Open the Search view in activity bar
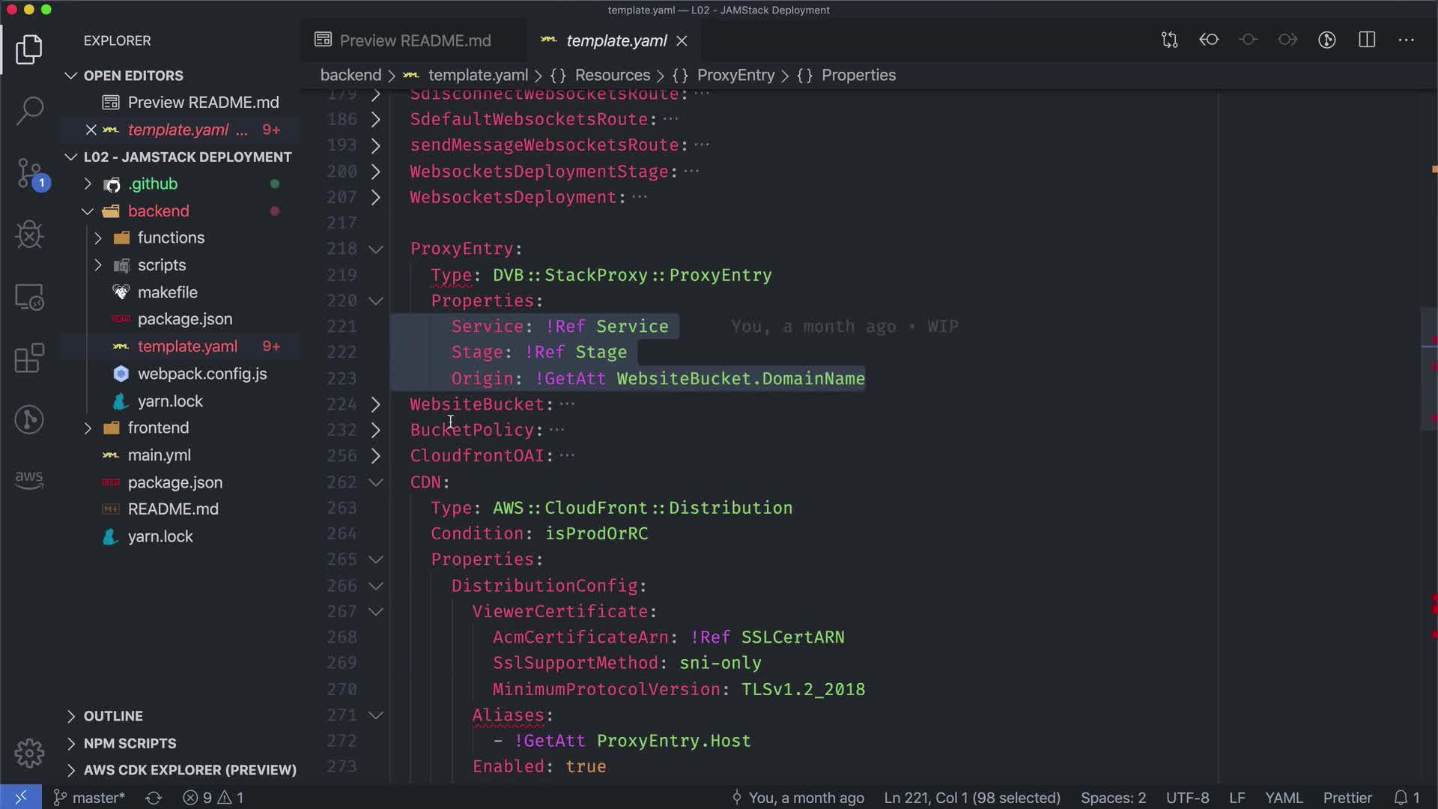Image resolution: width=1438 pixels, height=809 pixels. 29,110
